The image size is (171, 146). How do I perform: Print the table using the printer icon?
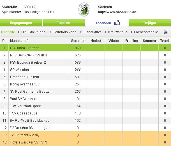[x=166, y=32]
